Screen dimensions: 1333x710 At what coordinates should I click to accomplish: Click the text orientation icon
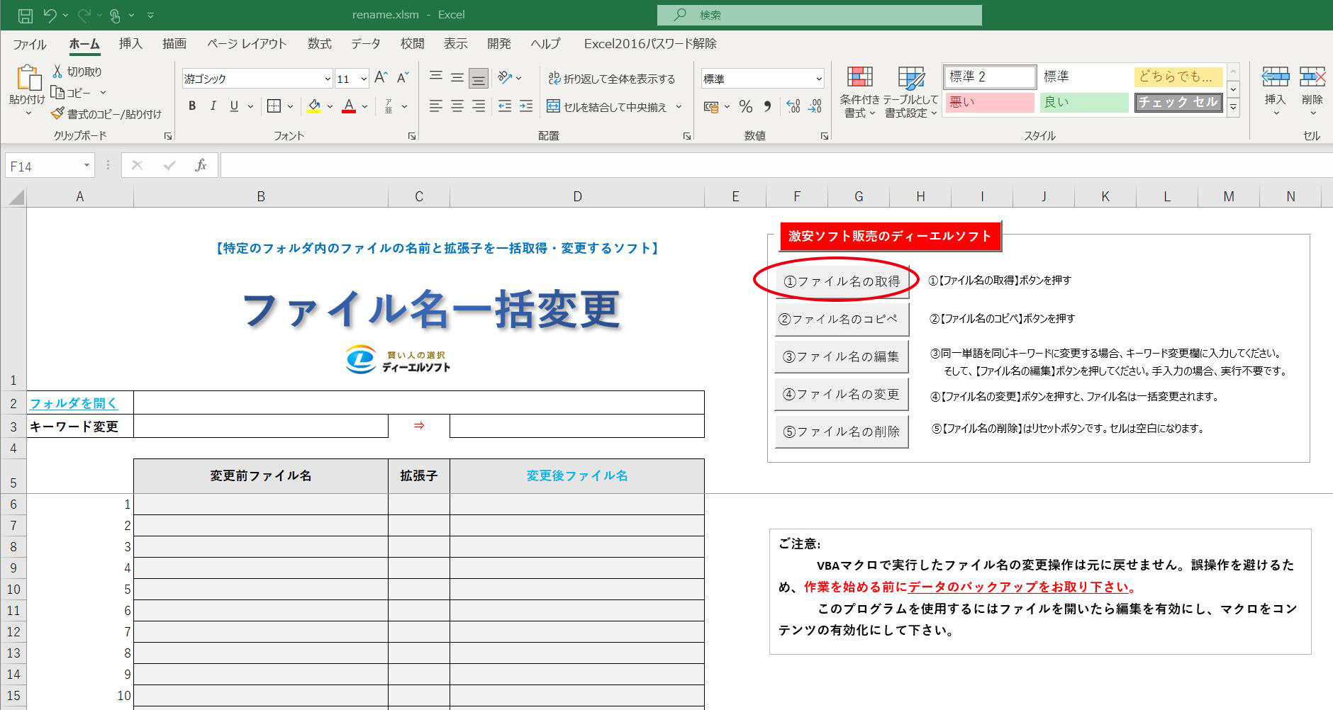pyautogui.click(x=505, y=77)
